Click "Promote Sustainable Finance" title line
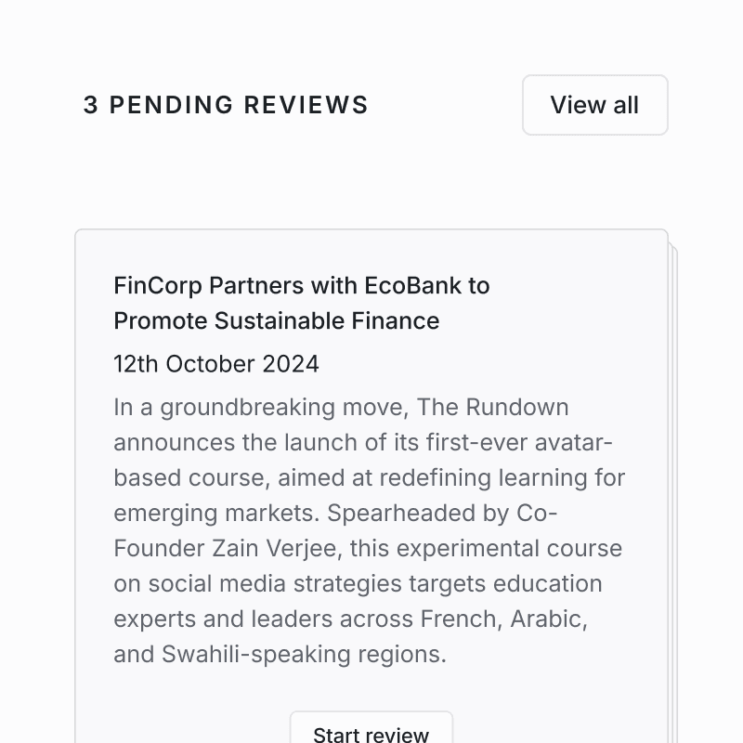 (277, 320)
